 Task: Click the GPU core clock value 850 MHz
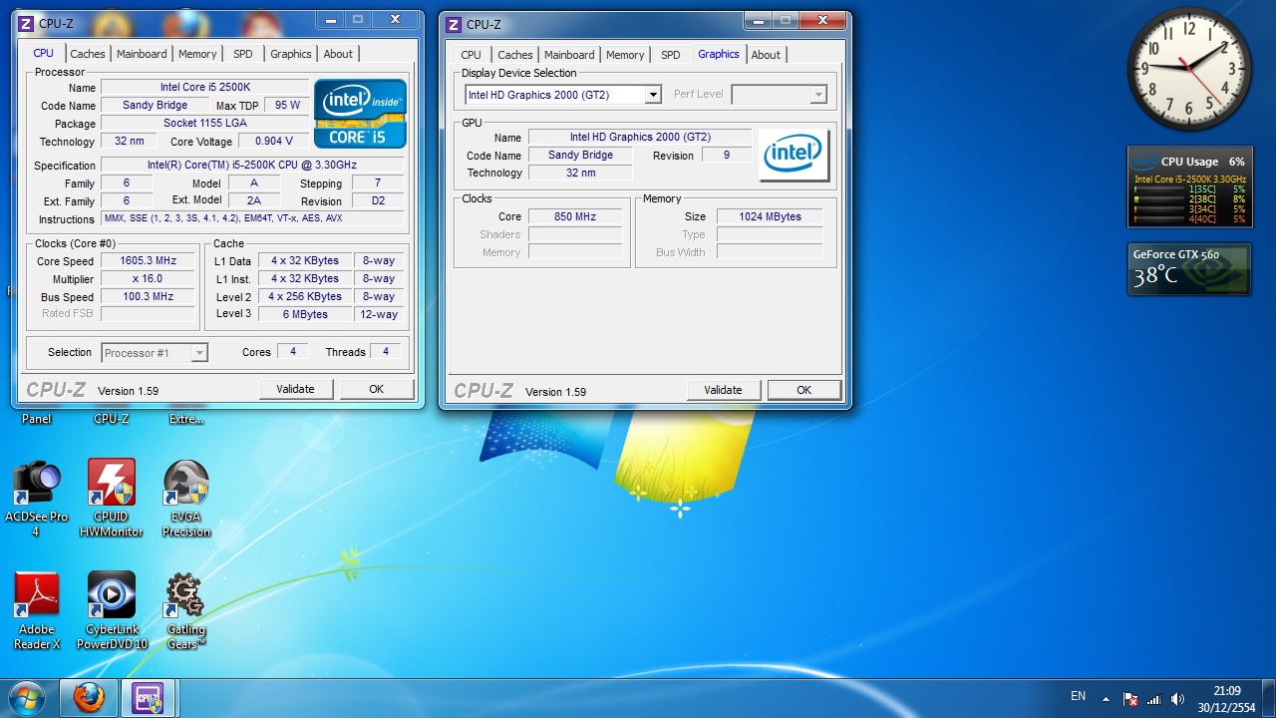coord(575,216)
